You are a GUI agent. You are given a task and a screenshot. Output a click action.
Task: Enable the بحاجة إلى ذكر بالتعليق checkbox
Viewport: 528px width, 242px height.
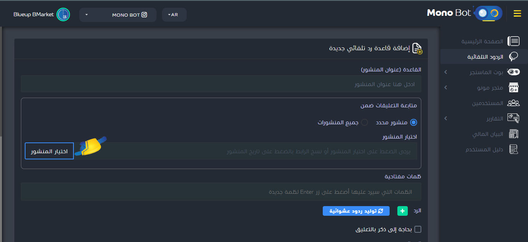[417, 229]
